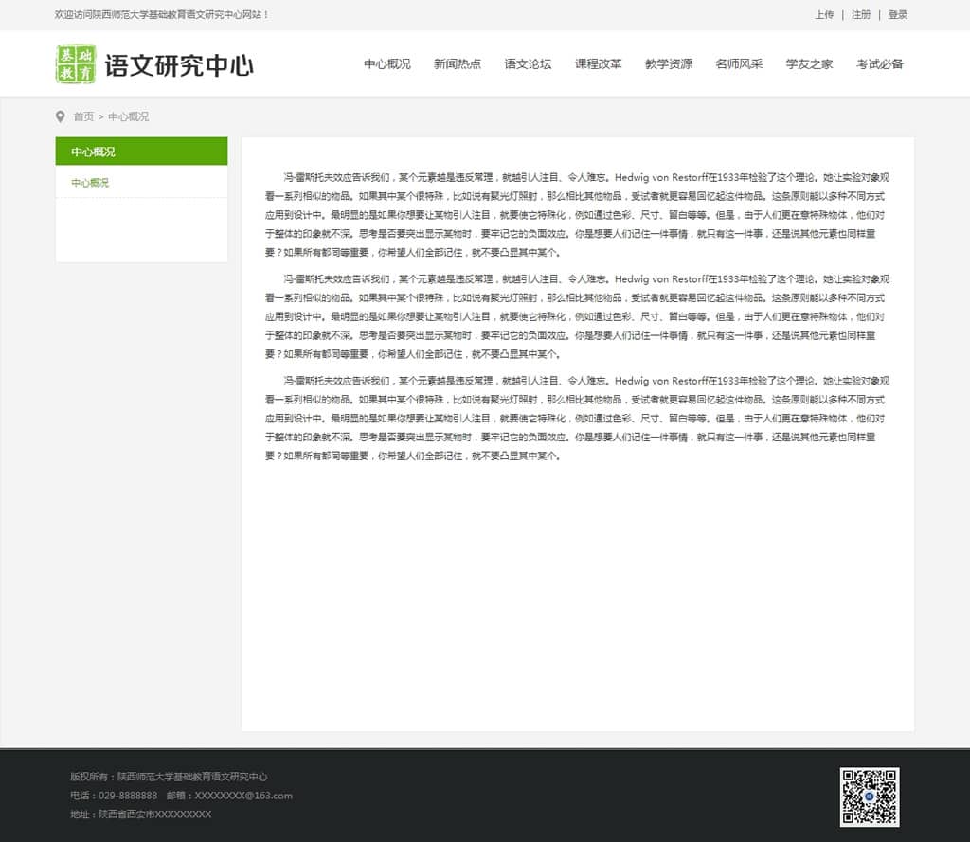Screen dimensions: 970x842
Task: Open 名师风采 page from navigation
Action: pos(739,64)
